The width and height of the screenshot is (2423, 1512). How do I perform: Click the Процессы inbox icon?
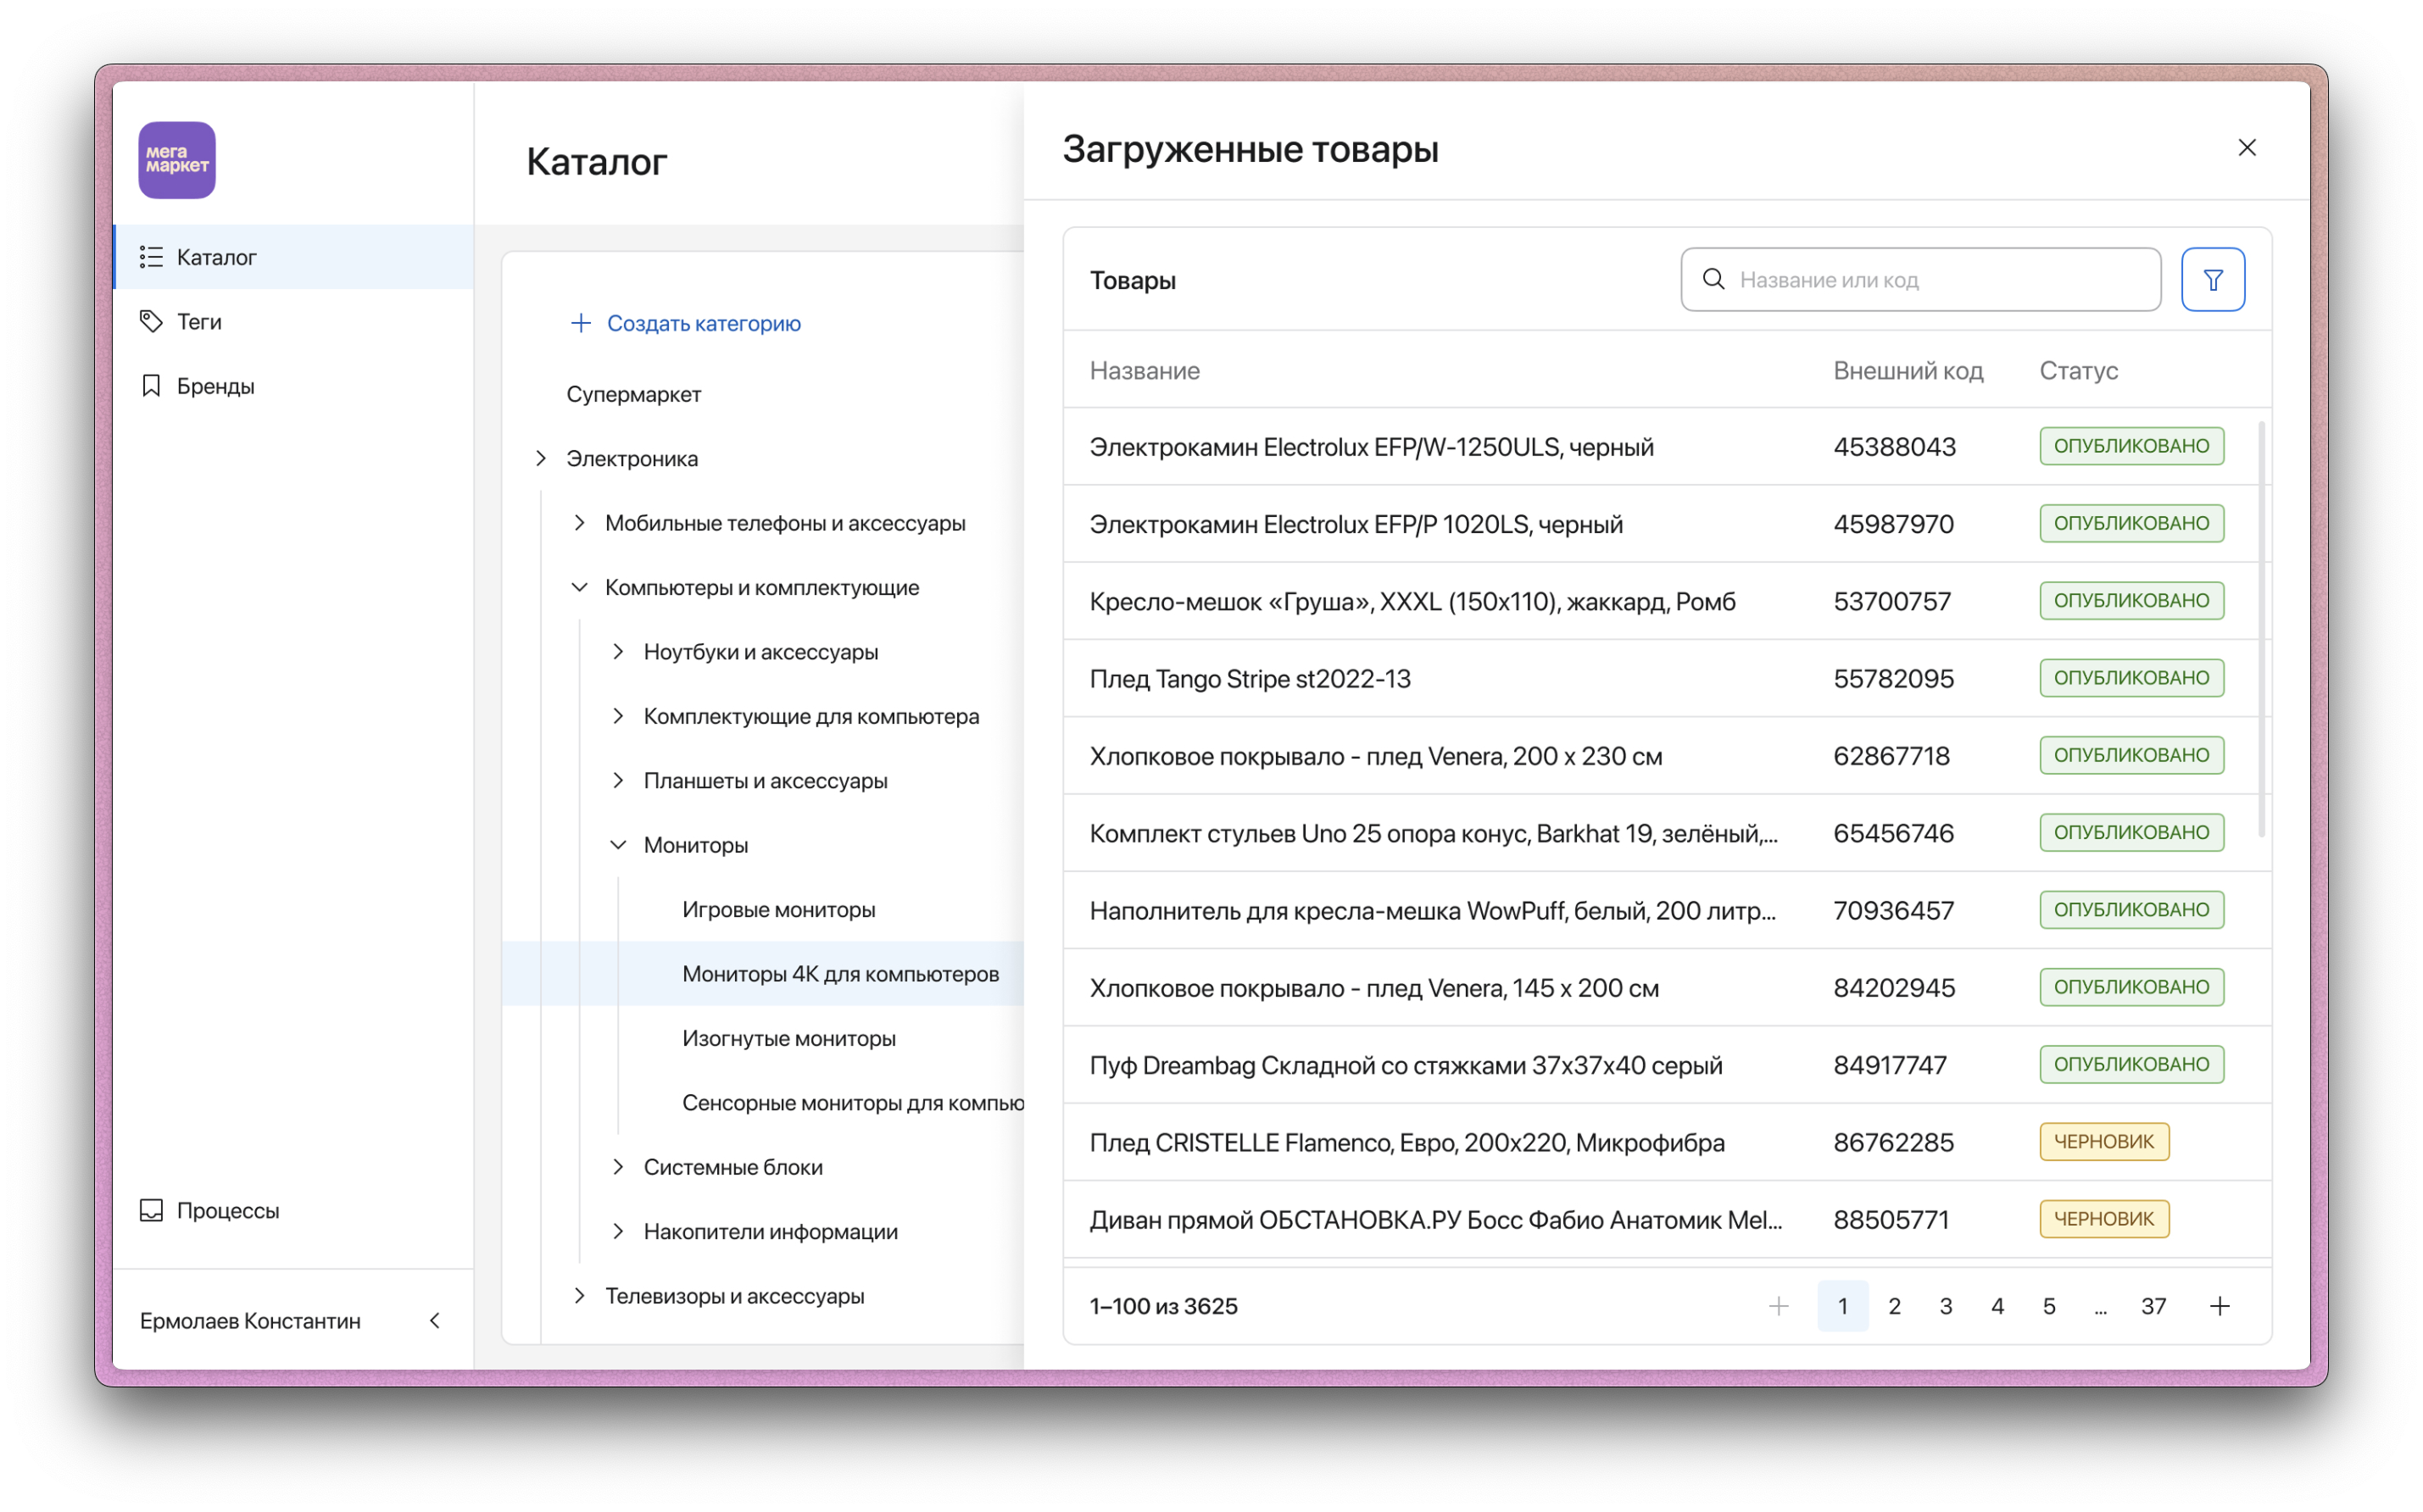(x=151, y=1210)
